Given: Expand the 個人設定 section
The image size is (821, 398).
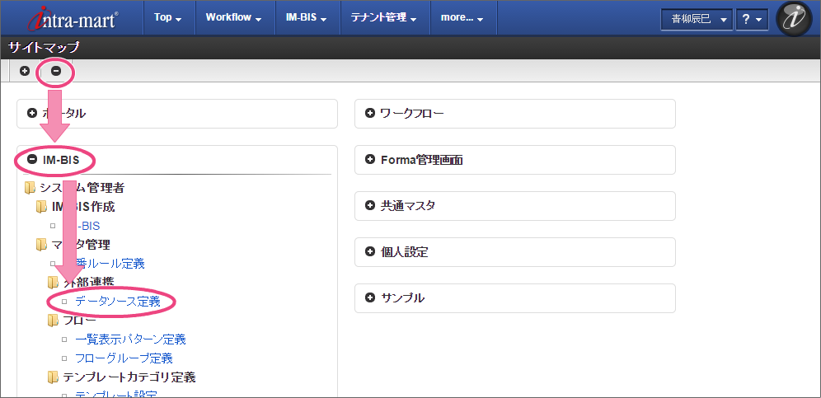Looking at the screenshot, I should point(369,251).
